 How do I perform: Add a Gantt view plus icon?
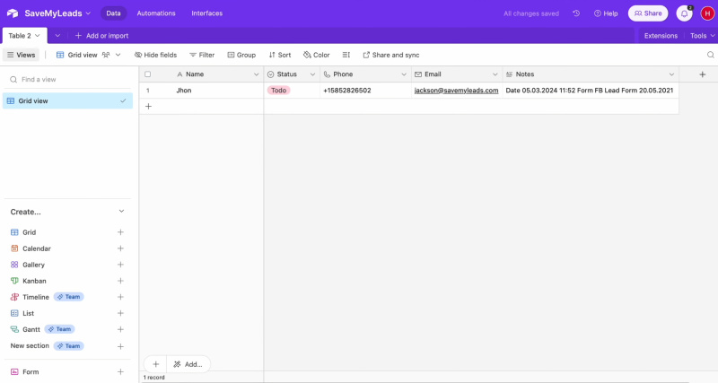[x=120, y=329]
